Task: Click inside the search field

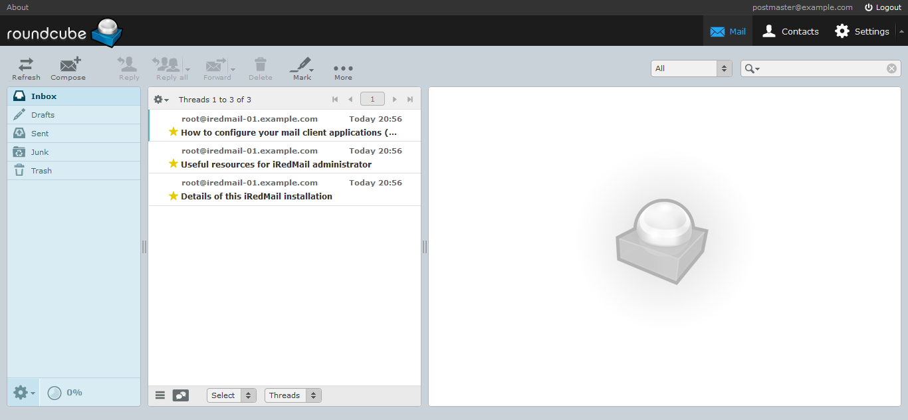Action: pyautogui.click(x=818, y=68)
